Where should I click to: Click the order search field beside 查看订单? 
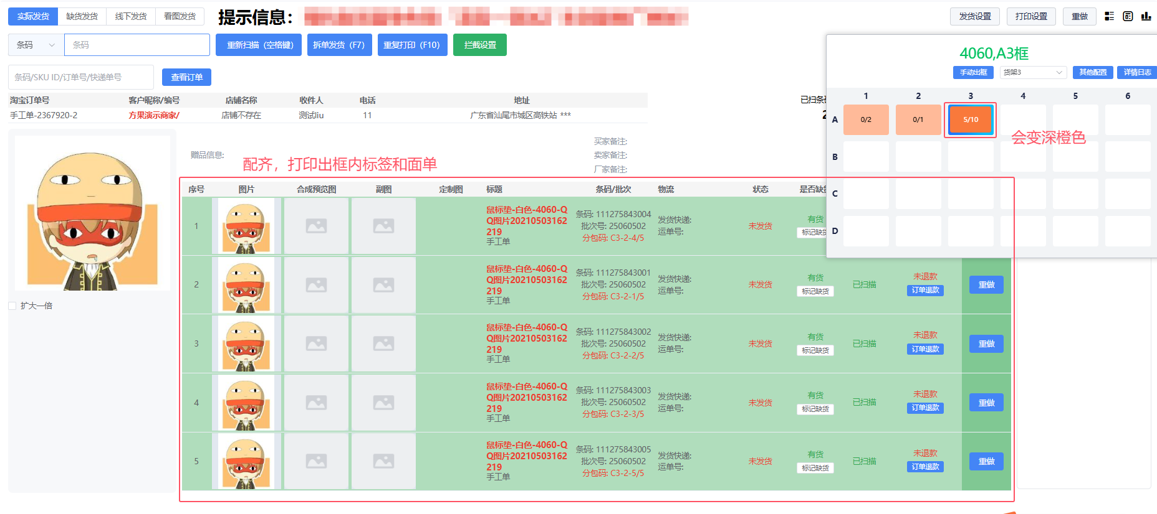[x=81, y=77]
